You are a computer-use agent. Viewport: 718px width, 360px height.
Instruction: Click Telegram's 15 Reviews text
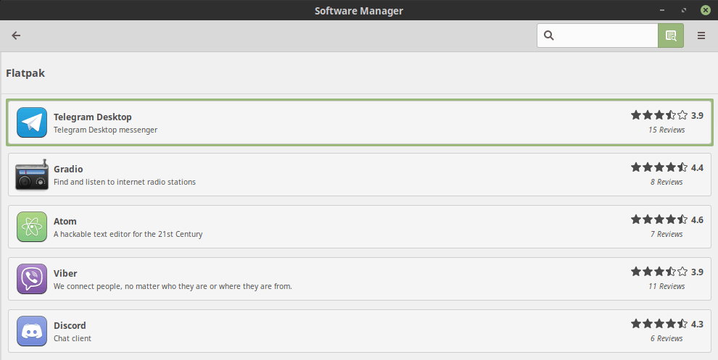667,130
